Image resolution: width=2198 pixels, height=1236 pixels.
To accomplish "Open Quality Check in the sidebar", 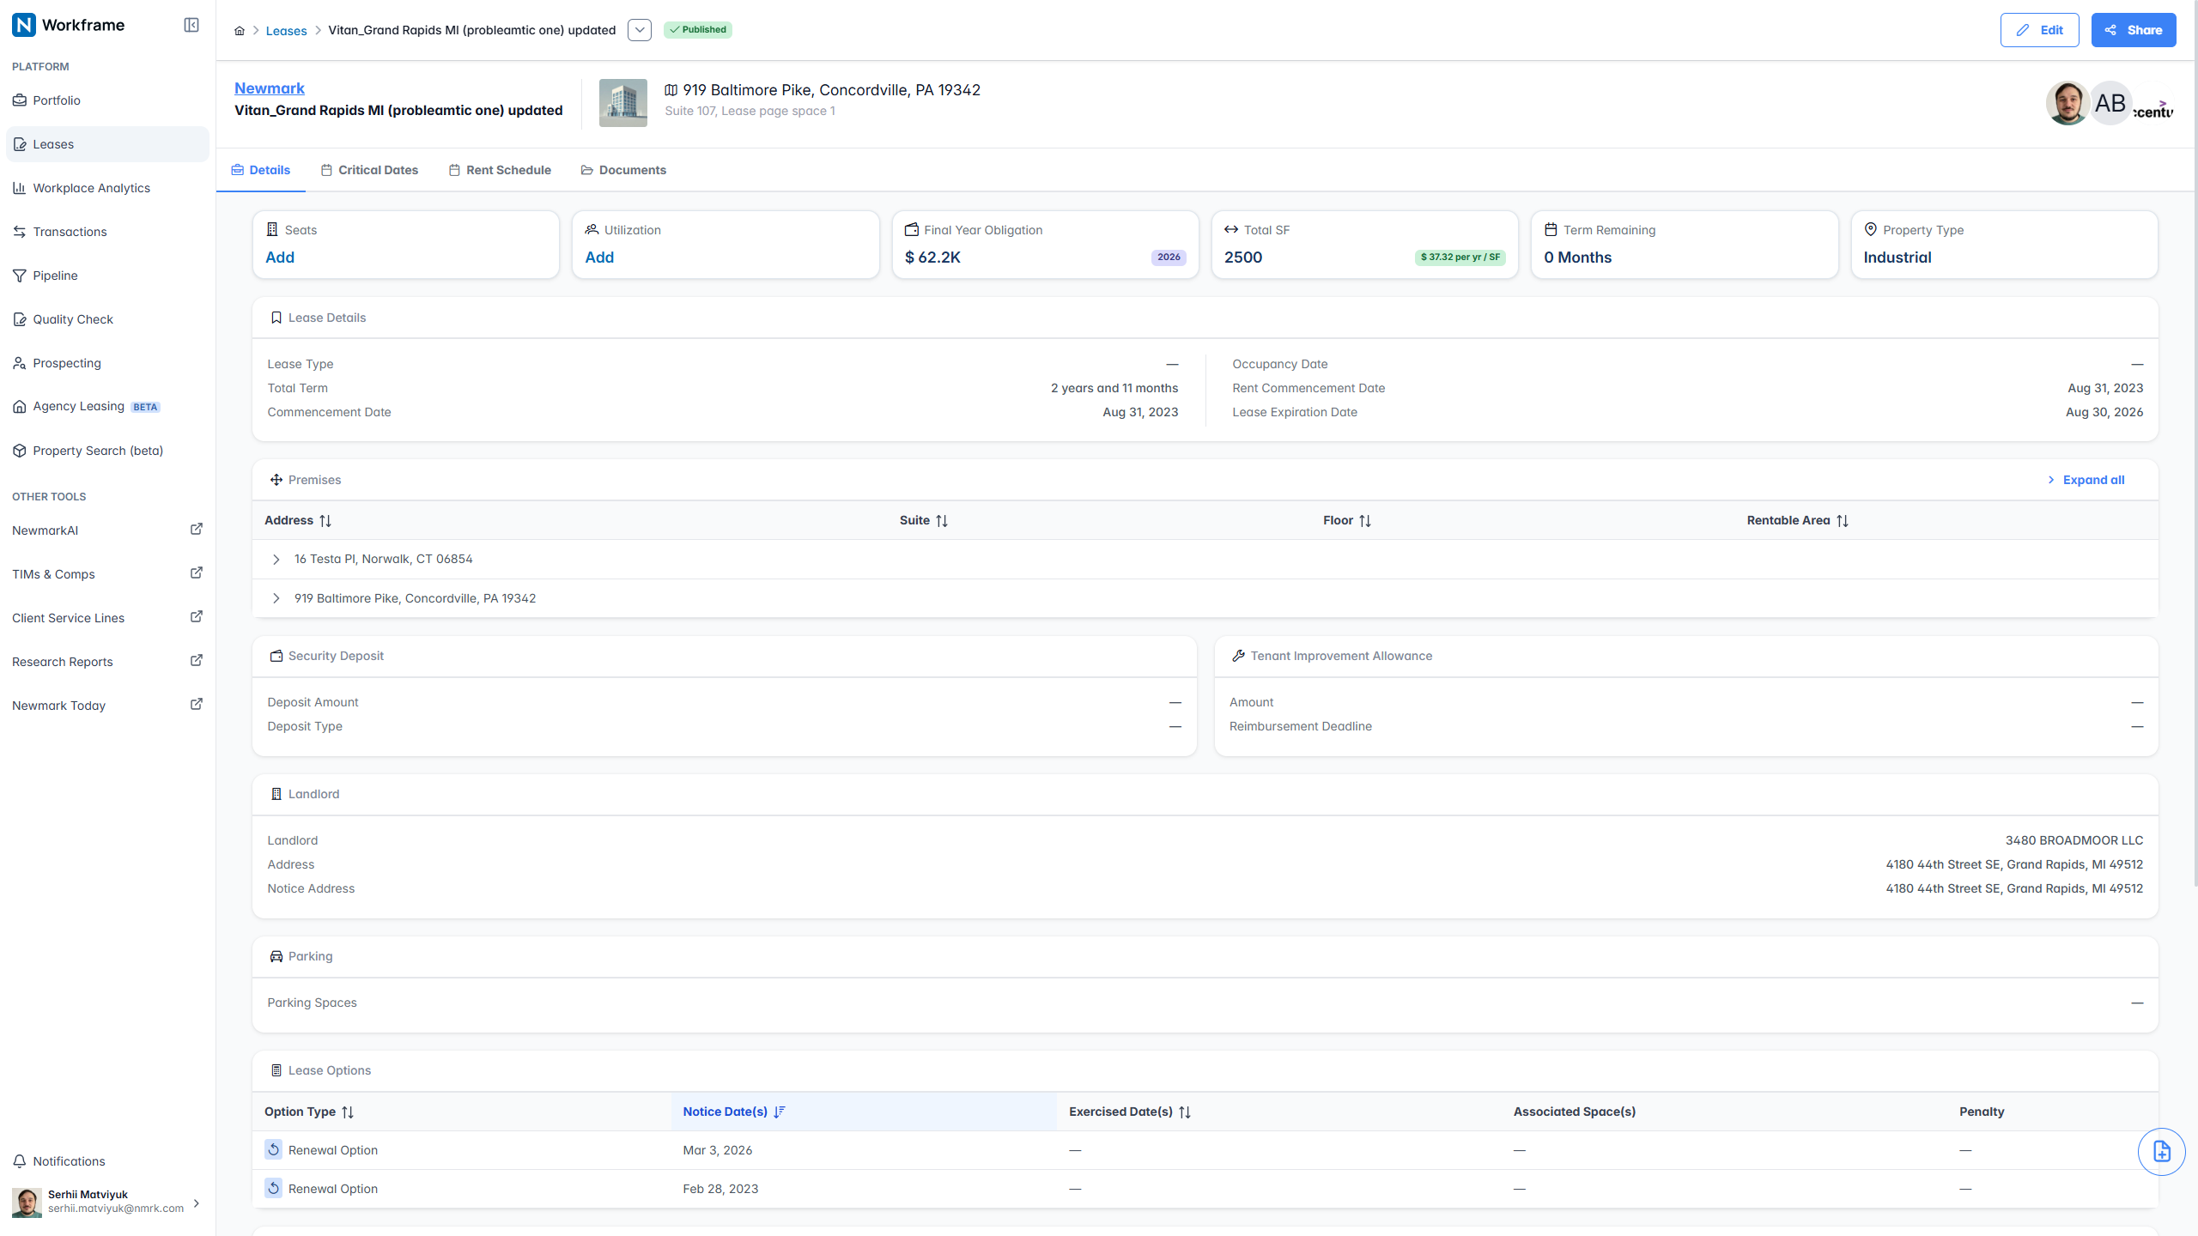I will (107, 319).
